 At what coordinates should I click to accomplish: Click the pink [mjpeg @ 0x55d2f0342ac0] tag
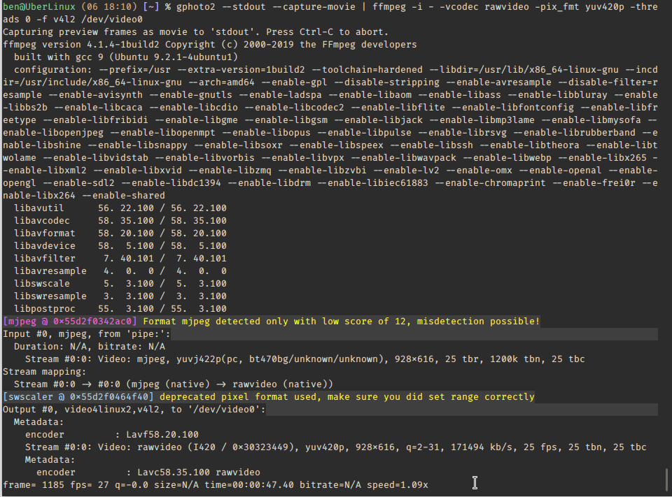(70, 322)
